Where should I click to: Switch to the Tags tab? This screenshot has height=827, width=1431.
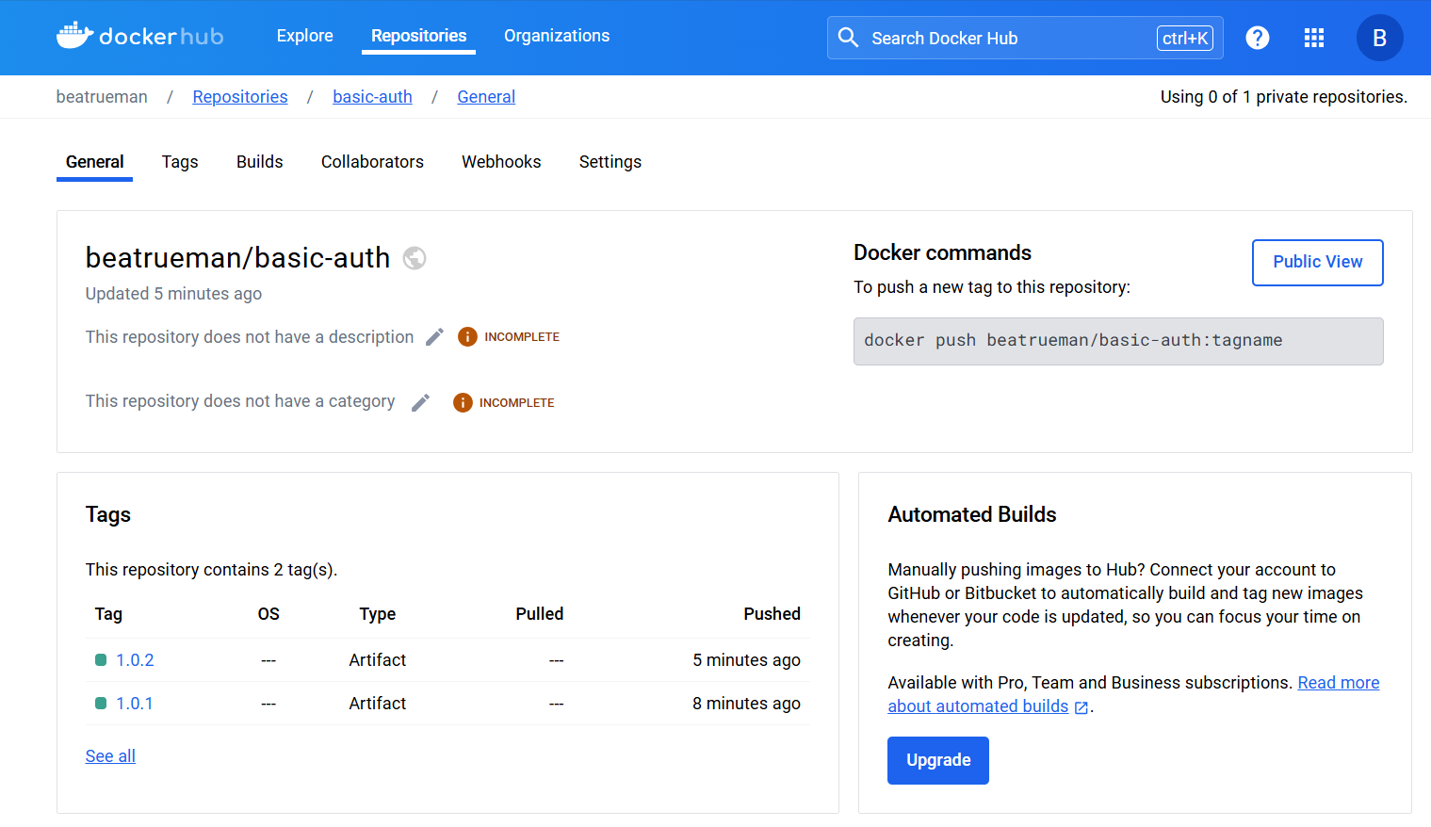tap(180, 162)
